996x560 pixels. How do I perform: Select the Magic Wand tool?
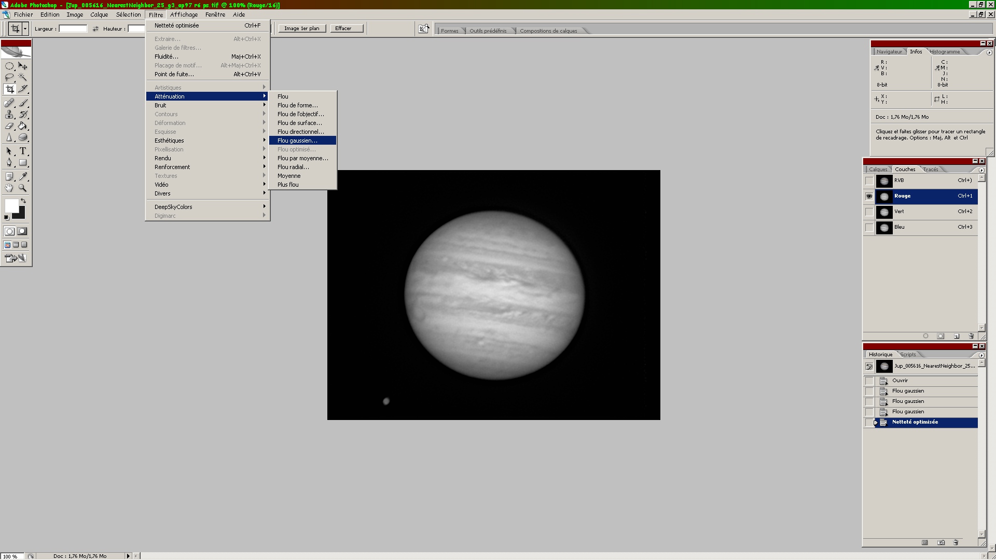(23, 77)
